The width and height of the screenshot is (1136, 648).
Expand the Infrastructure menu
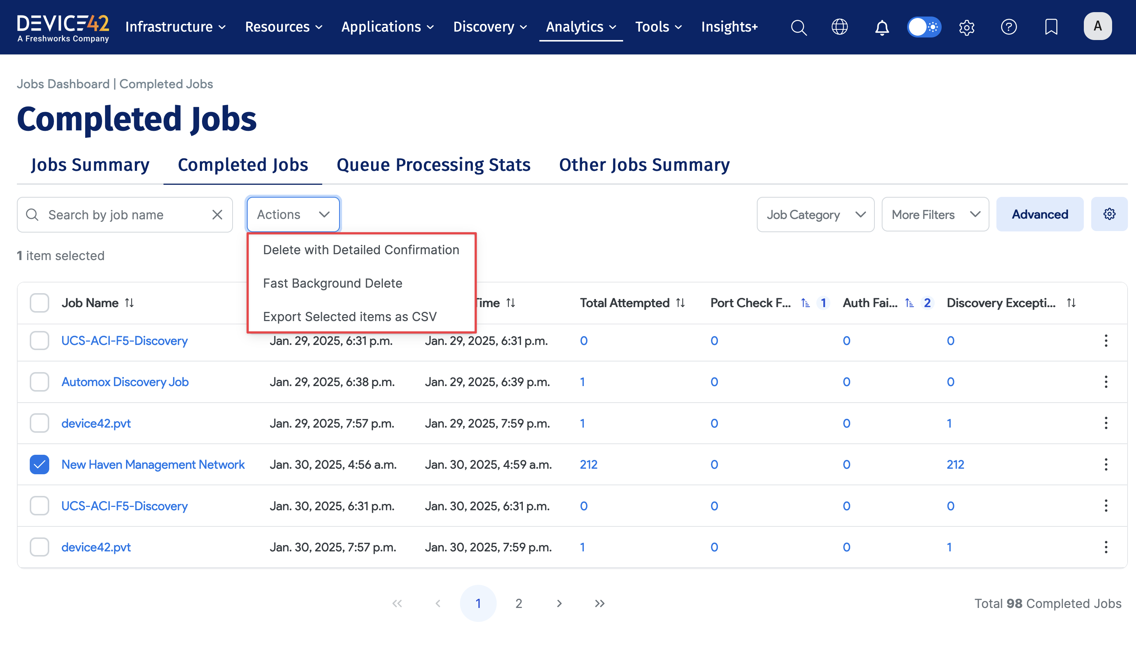(175, 27)
